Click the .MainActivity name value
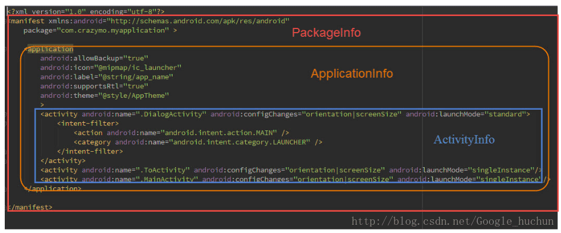 click(x=167, y=179)
